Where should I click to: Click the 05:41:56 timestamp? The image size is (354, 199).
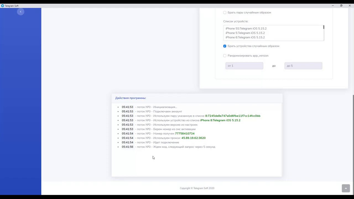coord(127,147)
